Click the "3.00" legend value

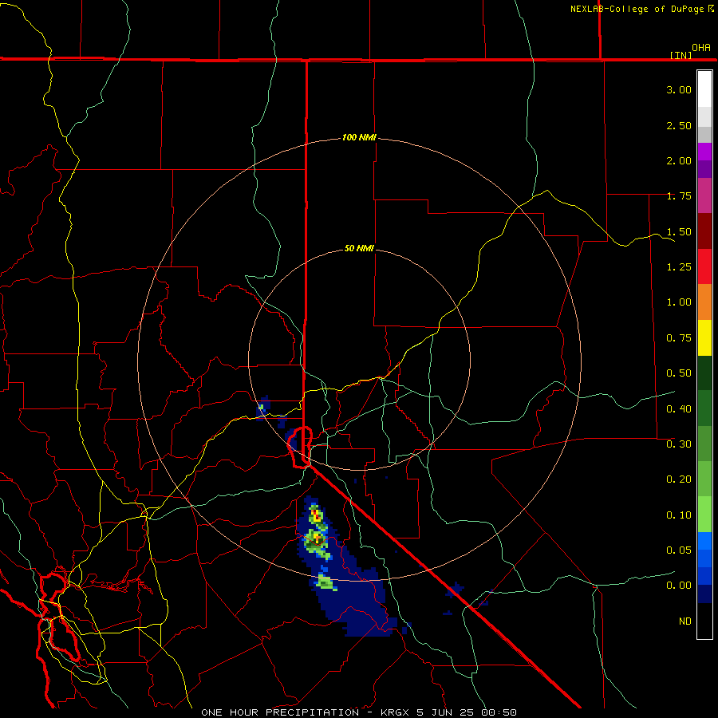pyautogui.click(x=679, y=89)
